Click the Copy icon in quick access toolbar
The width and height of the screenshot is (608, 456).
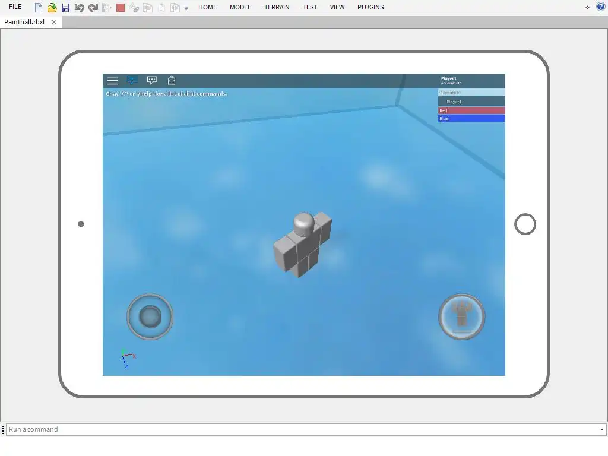148,7
